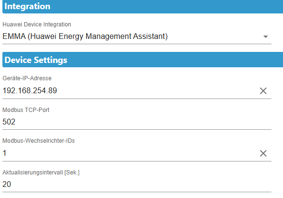Image resolution: width=283 pixels, height=198 pixels.
Task: Focus the Modbus TCP-Port input field
Action: pos(137,122)
